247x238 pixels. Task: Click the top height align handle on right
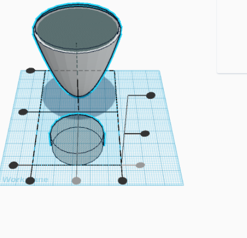(151, 96)
